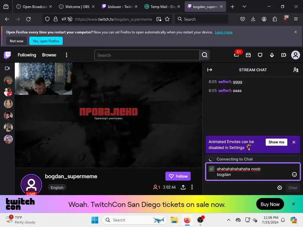Click the magnifier button beside Twitch search
The image size is (303, 227).
point(205,55)
